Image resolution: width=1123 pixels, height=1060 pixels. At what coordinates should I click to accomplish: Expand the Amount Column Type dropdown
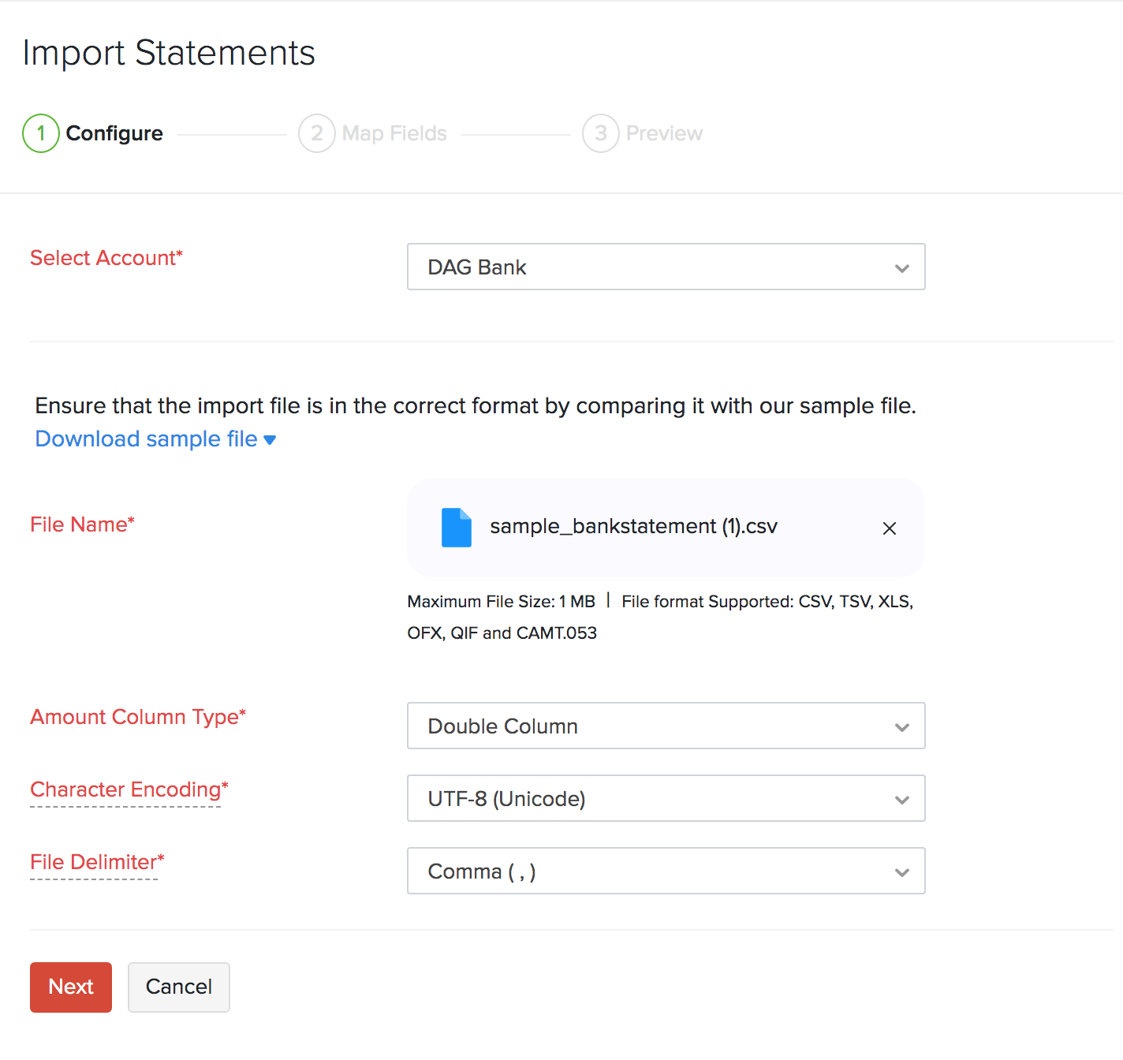click(665, 726)
